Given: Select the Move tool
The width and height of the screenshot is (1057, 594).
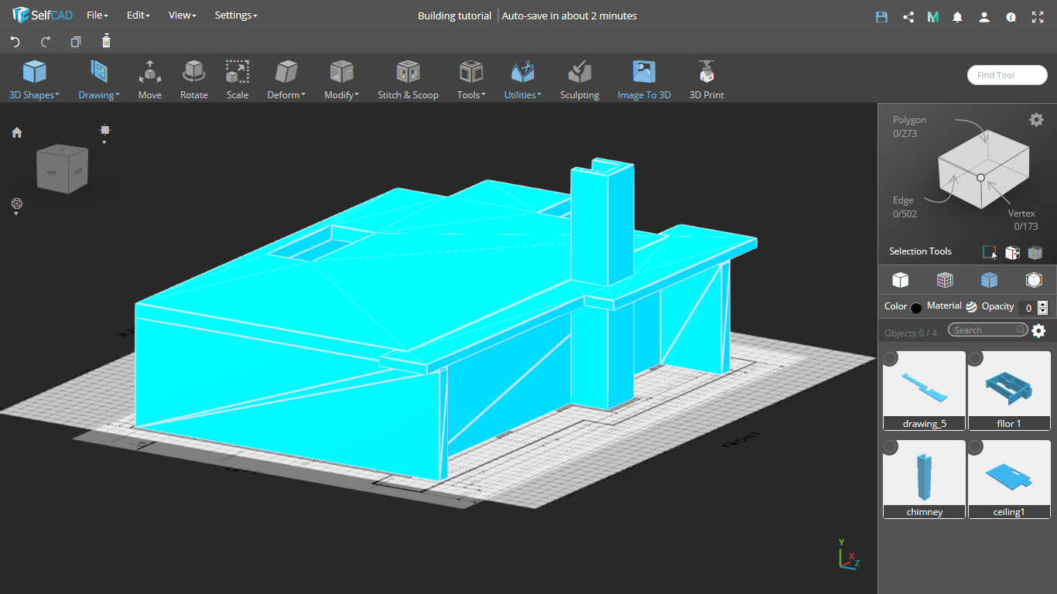Looking at the screenshot, I should pos(150,80).
